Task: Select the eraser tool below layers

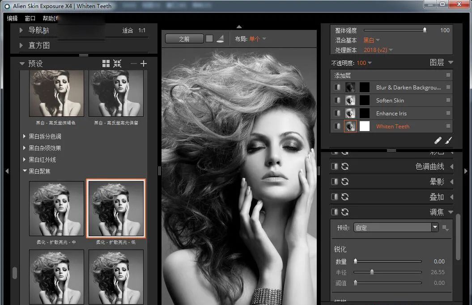Action: [x=438, y=140]
